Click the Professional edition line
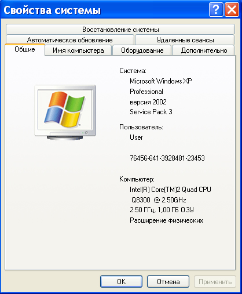This screenshot has width=242, height=294. (146, 92)
